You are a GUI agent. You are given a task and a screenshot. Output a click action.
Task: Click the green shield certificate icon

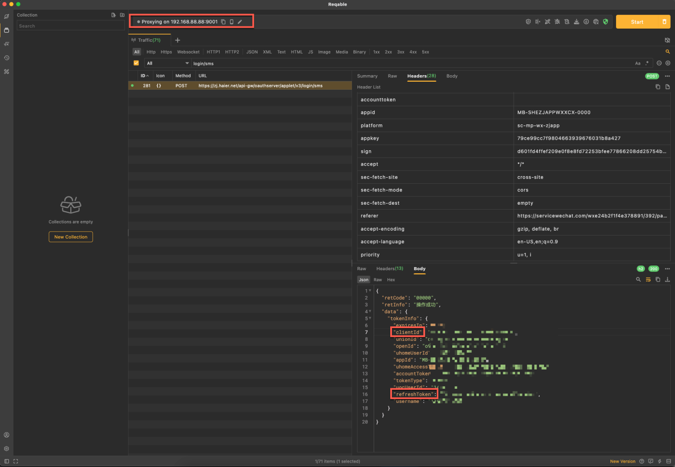click(x=606, y=22)
